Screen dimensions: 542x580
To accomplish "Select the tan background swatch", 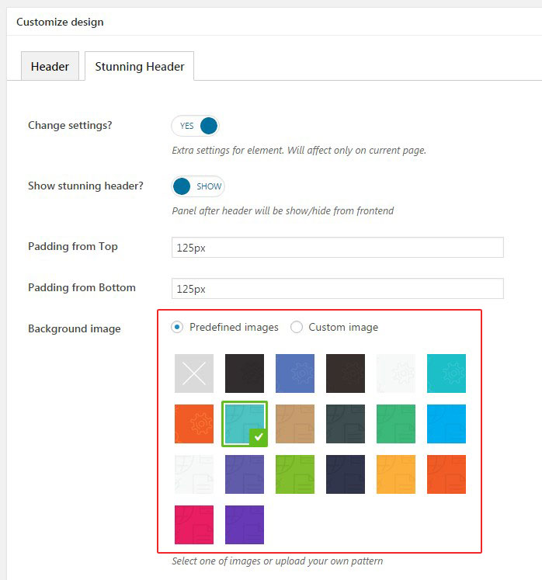I will pyautogui.click(x=295, y=424).
